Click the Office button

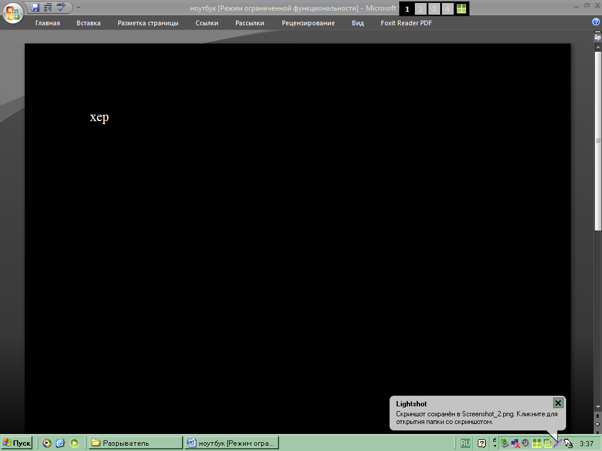13,12
